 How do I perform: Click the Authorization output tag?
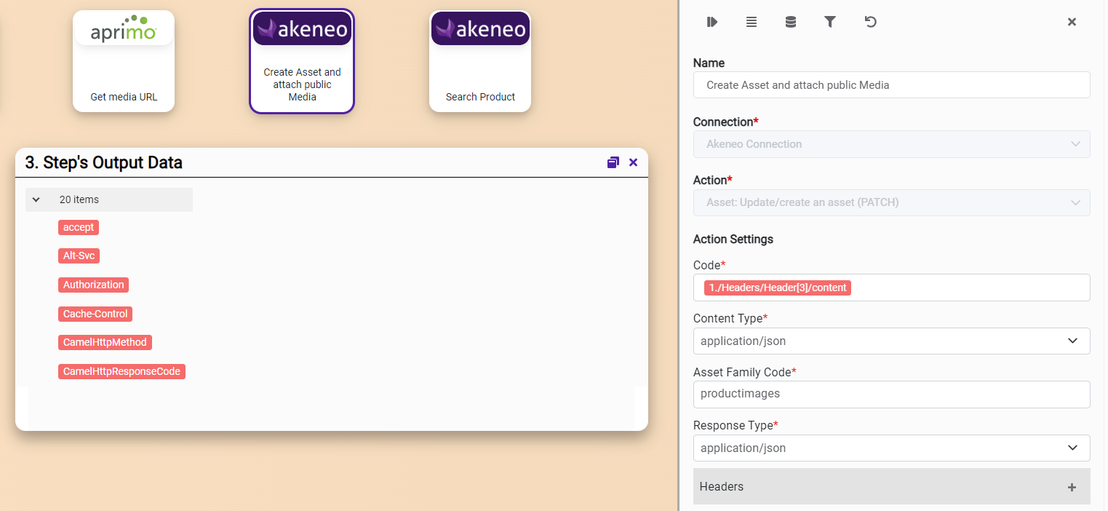(93, 285)
